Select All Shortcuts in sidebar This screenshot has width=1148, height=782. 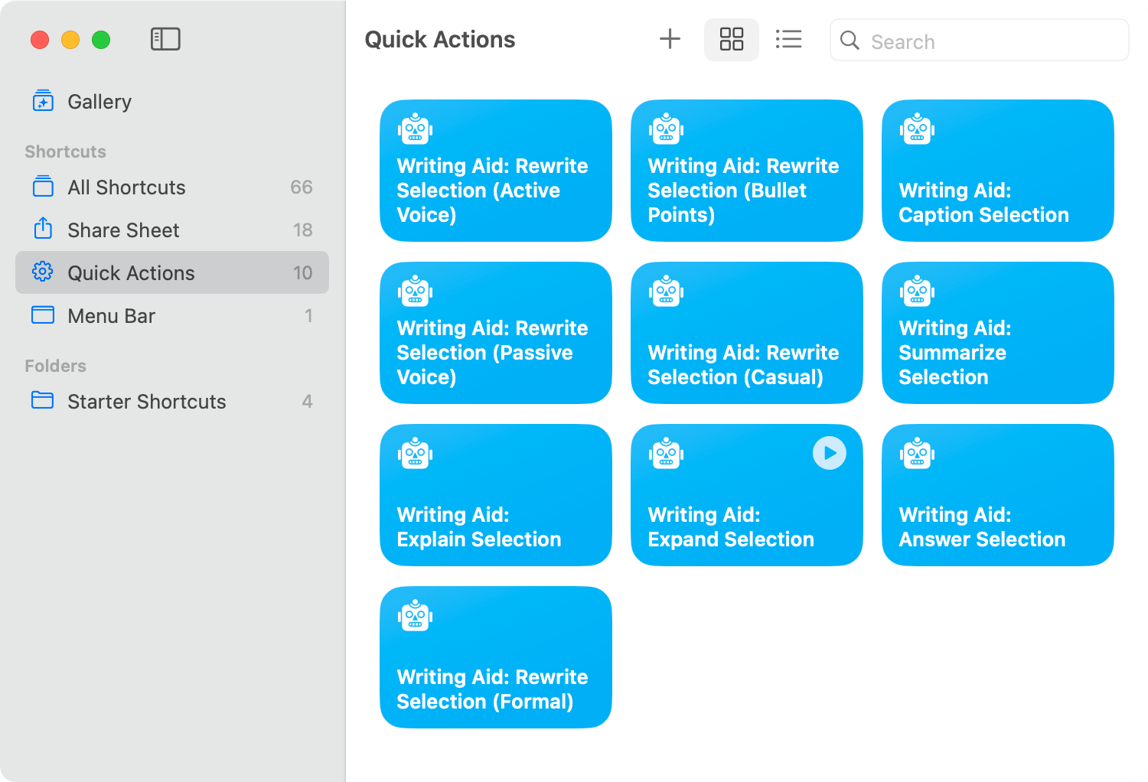tap(172, 187)
